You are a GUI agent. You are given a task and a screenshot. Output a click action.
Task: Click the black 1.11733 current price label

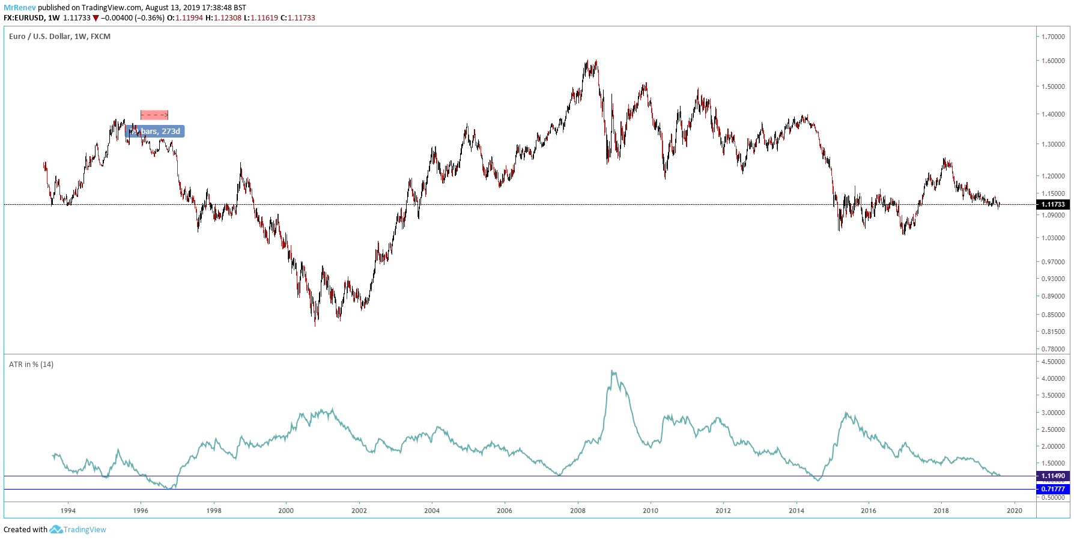pos(1054,204)
